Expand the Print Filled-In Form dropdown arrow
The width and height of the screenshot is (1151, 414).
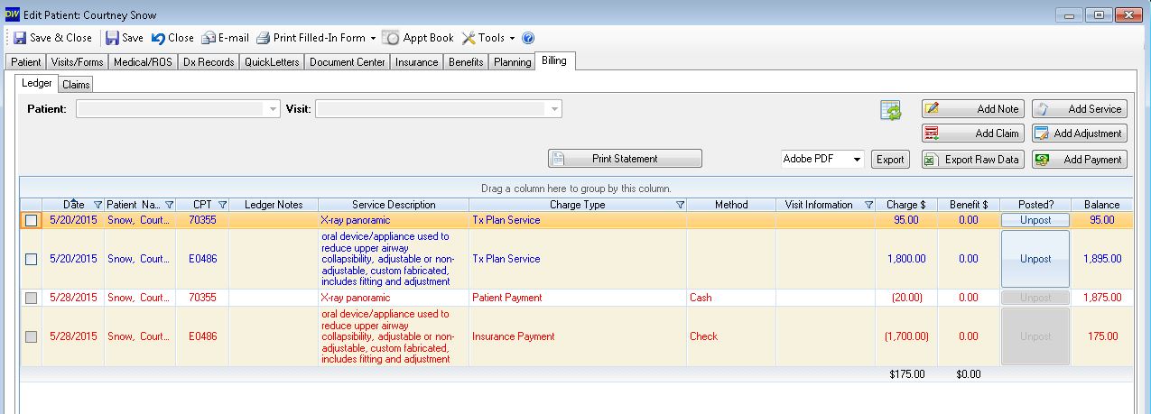click(372, 38)
